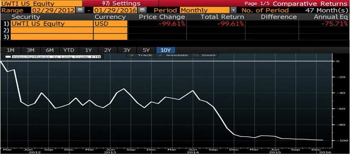Click the Annotate chart tool

tap(174, 55)
